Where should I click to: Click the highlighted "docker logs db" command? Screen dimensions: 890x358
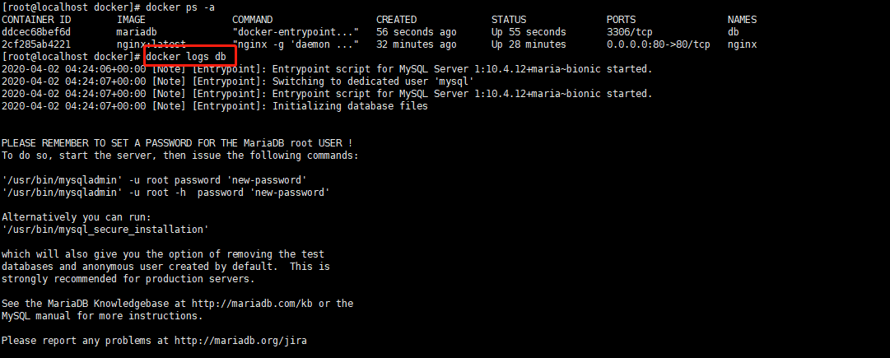pos(189,56)
